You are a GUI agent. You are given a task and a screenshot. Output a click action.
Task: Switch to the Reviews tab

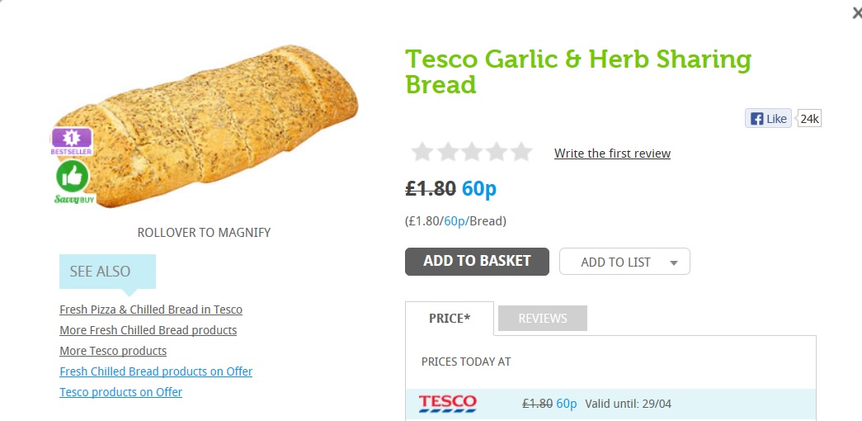tap(543, 319)
